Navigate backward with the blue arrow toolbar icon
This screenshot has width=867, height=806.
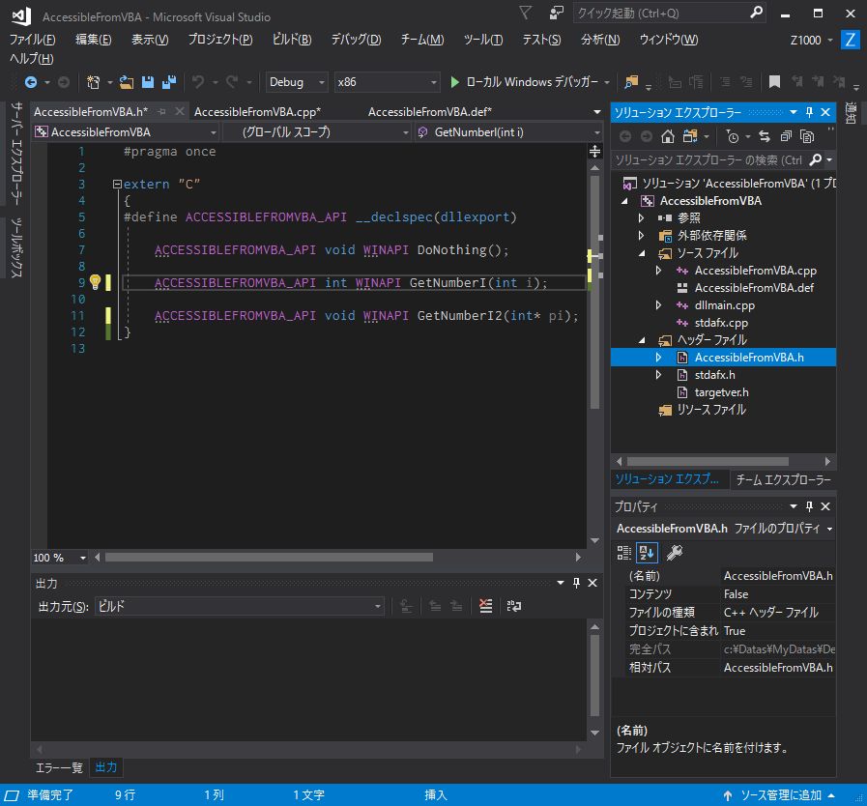pos(31,82)
